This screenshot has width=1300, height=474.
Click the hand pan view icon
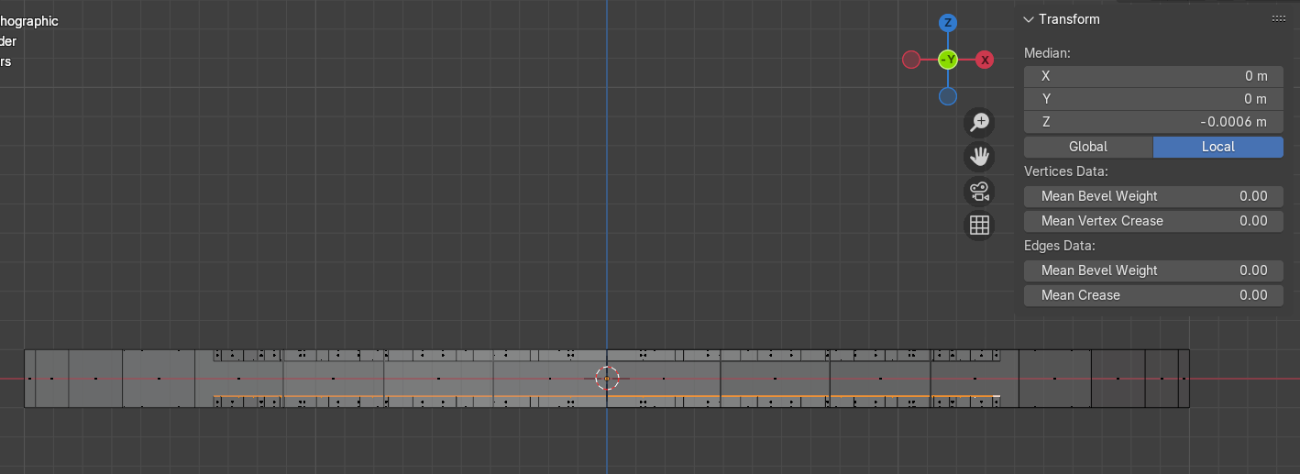pyautogui.click(x=979, y=156)
